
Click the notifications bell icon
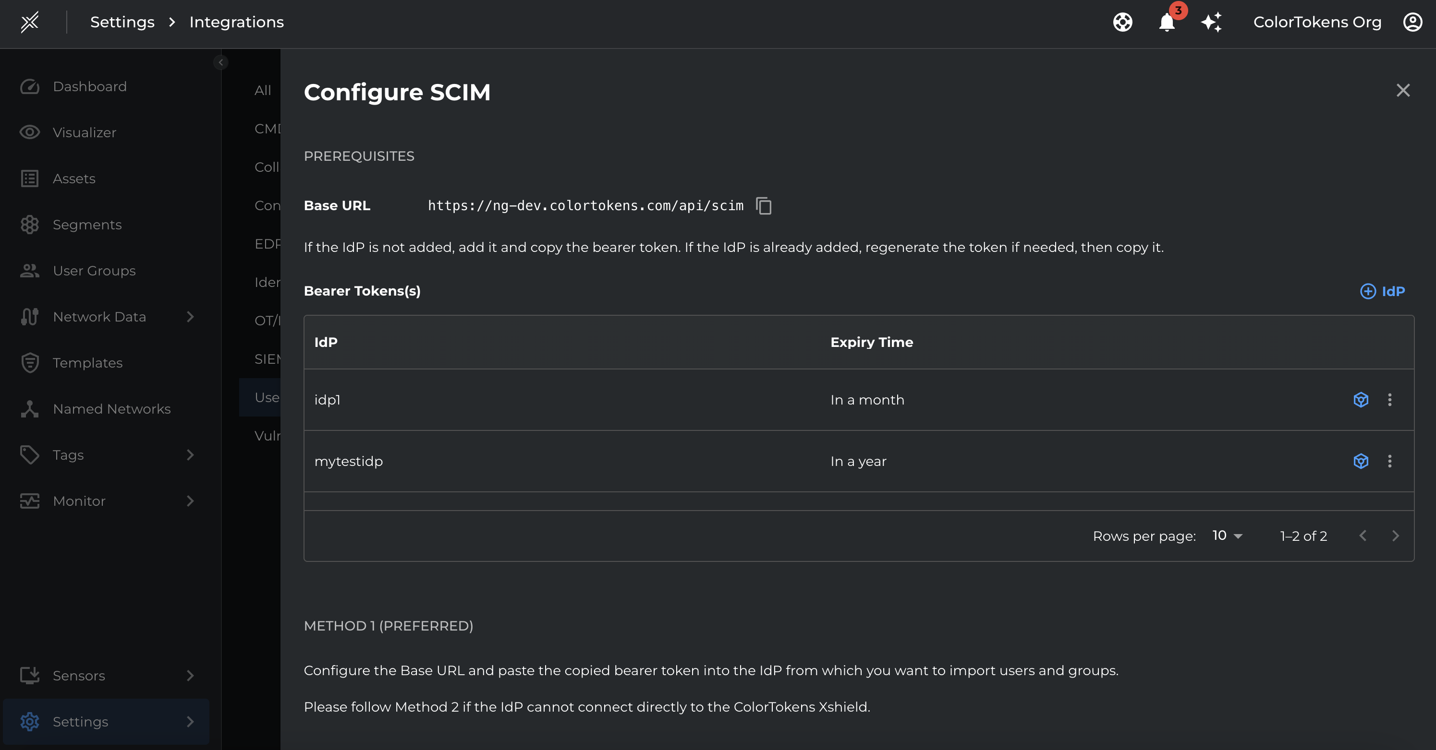1166,23
